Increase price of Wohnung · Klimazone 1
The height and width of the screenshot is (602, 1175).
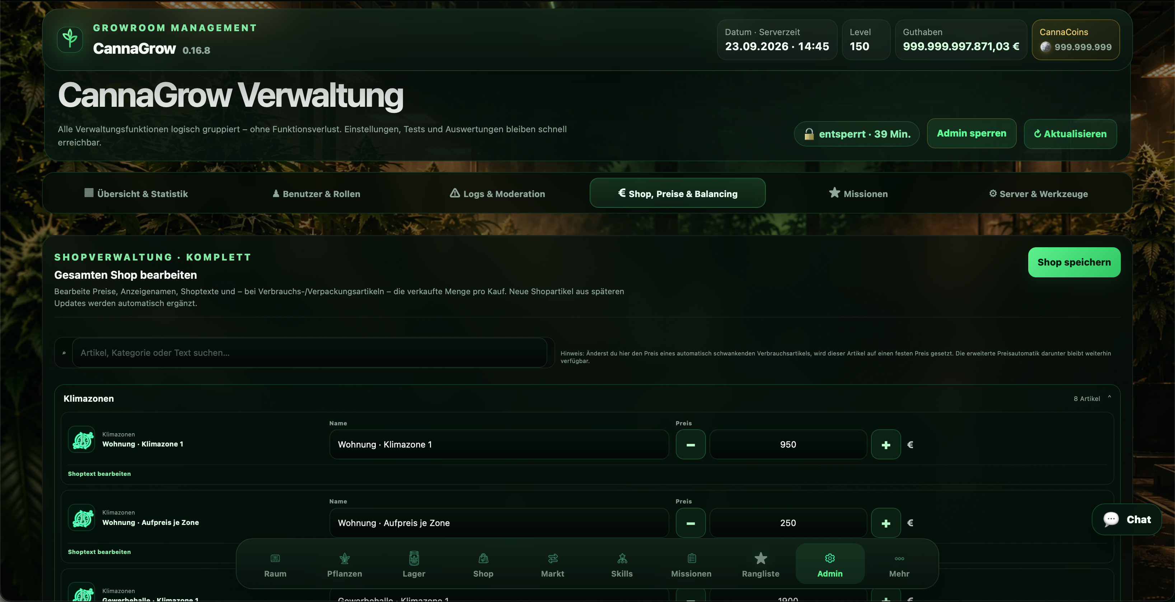pyautogui.click(x=886, y=445)
